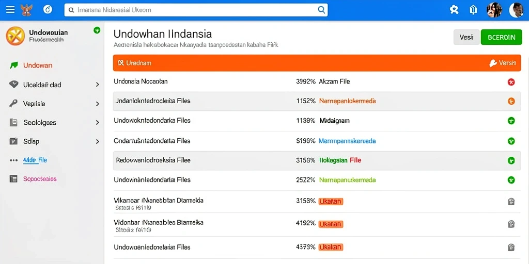Screen dimensions: 529x264
Task: Click green add badge beside Undowouian header
Action: [97, 30]
